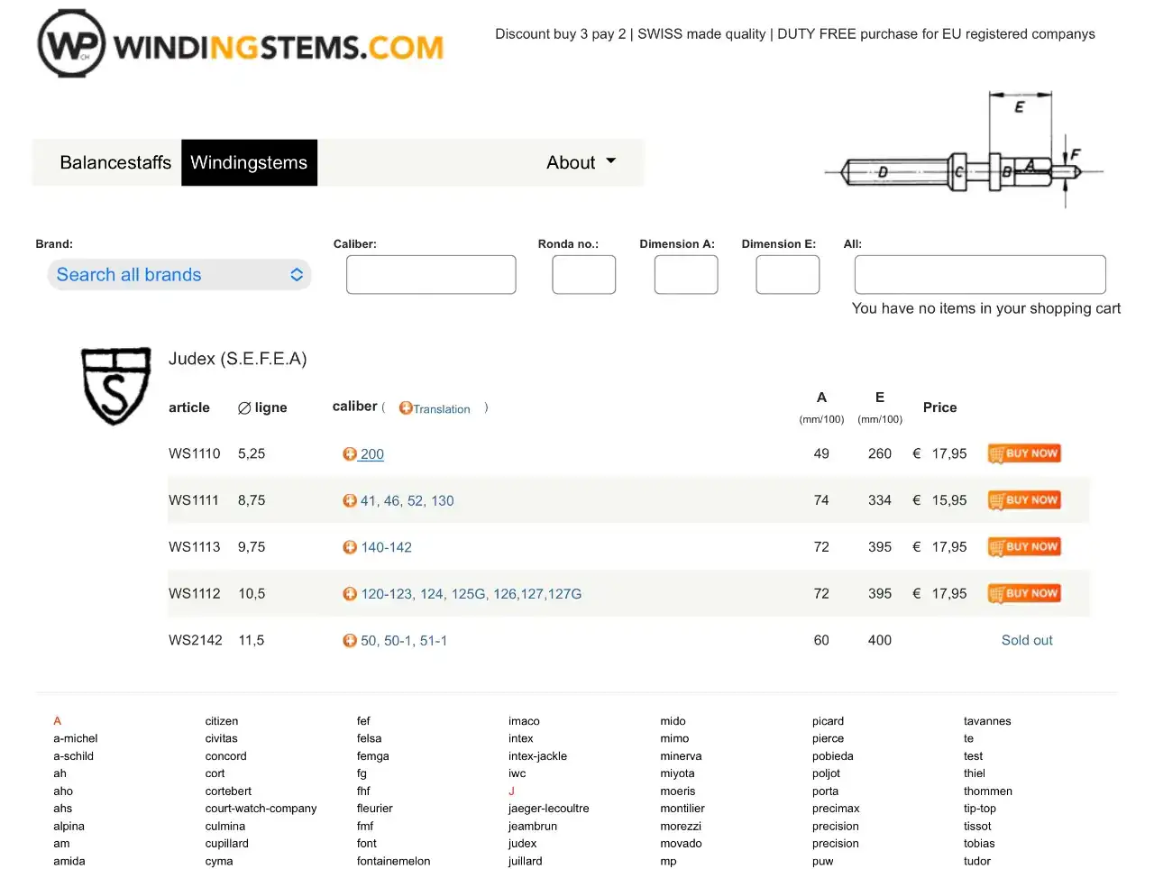Expand plus icon beside caliber 50, 50-1, 51-1
This screenshot has width=1154, height=869.
350,641
